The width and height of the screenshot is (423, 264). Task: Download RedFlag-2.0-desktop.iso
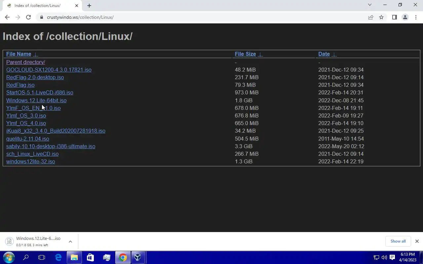(x=35, y=78)
